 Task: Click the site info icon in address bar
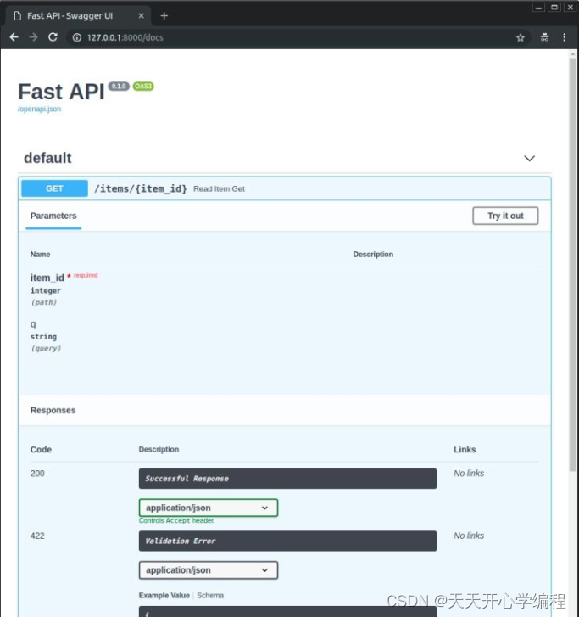pyautogui.click(x=76, y=37)
